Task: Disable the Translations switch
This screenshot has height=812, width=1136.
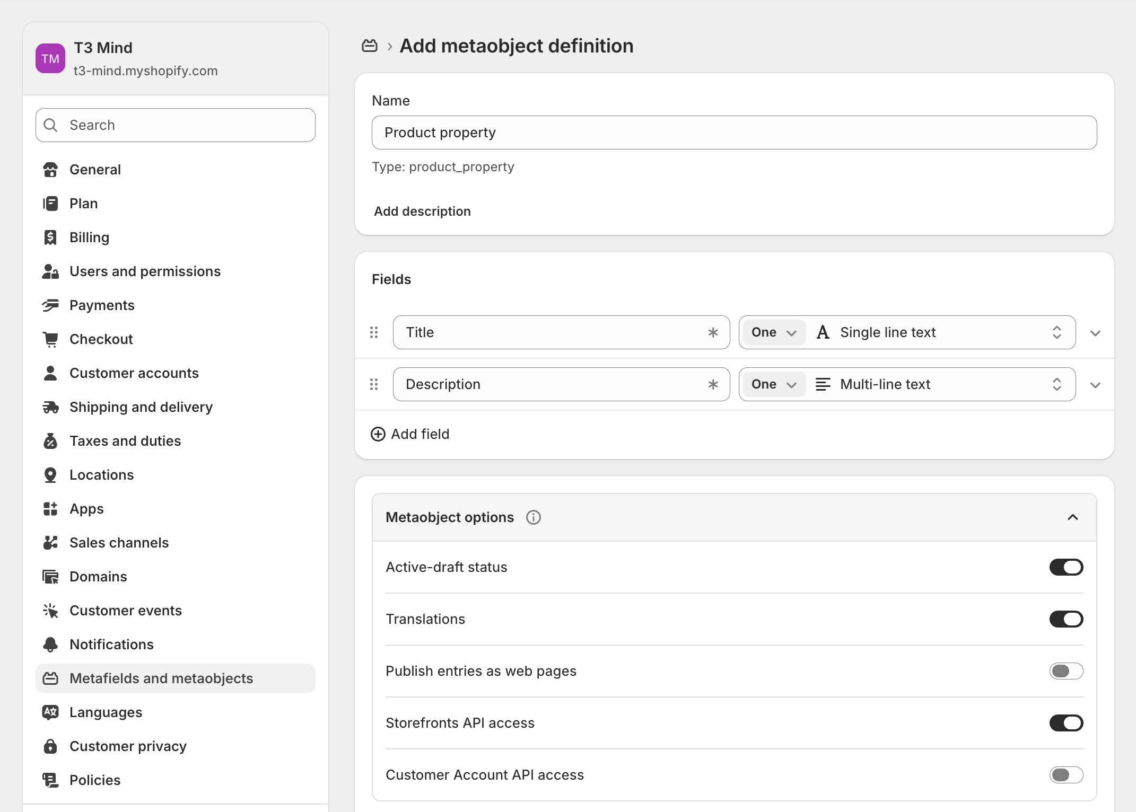Action: tap(1067, 619)
